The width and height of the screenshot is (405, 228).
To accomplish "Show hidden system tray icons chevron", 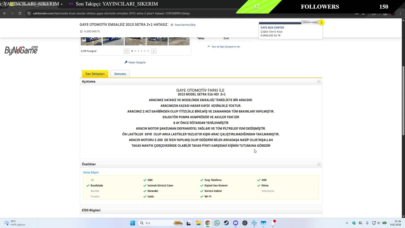I will coord(347,223).
